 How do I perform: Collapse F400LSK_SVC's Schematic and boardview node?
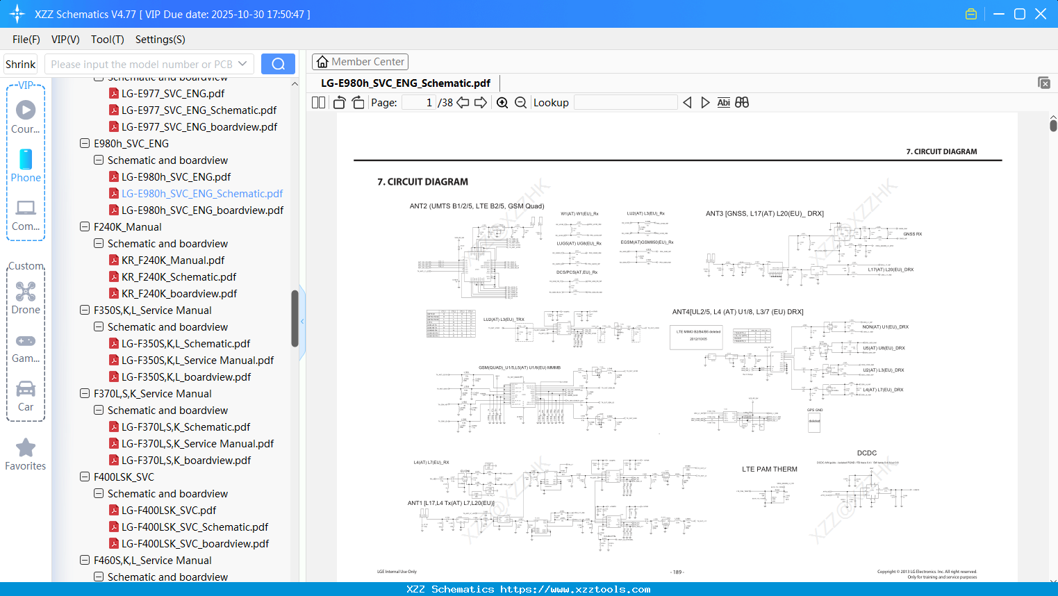coord(98,493)
